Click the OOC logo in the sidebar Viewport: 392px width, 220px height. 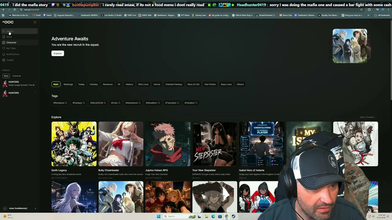pos(8,22)
